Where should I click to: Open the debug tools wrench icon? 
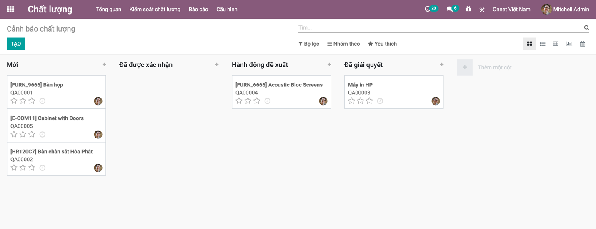click(x=482, y=10)
